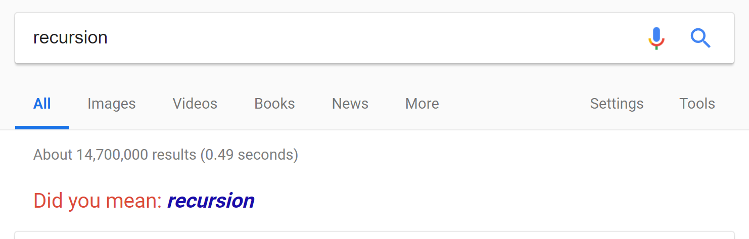Expand the More search categories menu
The height and width of the screenshot is (239, 749).
coord(422,104)
